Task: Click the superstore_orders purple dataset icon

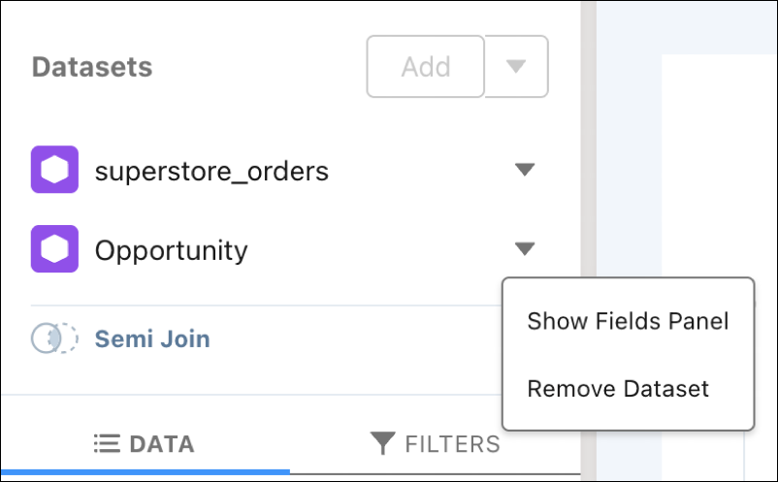Action: pos(54,170)
